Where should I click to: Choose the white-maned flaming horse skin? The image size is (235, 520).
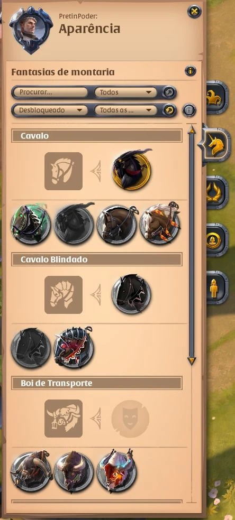click(x=160, y=223)
